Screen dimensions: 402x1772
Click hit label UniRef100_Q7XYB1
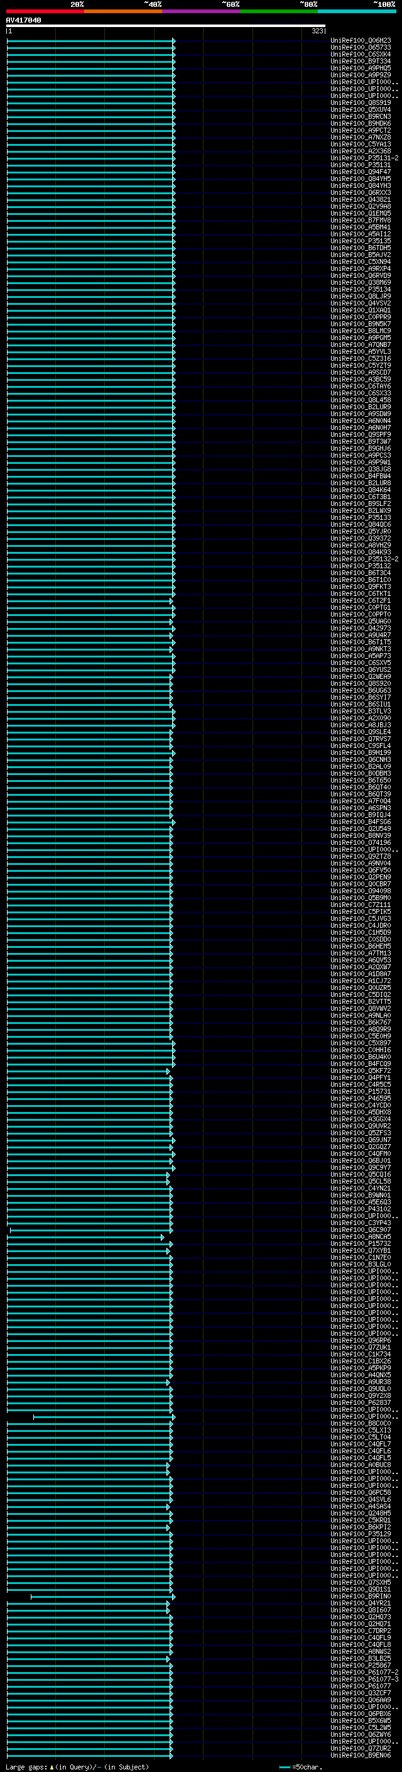click(x=361, y=1250)
